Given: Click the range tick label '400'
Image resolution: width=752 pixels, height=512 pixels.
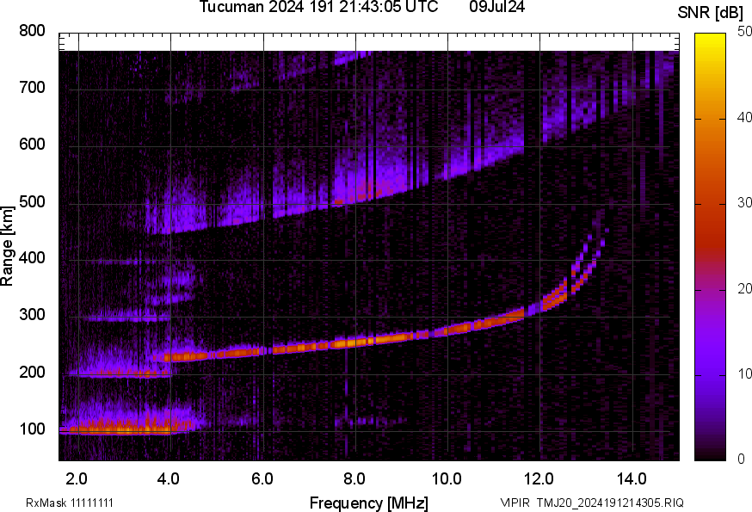Looking at the screenshot, I should pyautogui.click(x=32, y=258).
